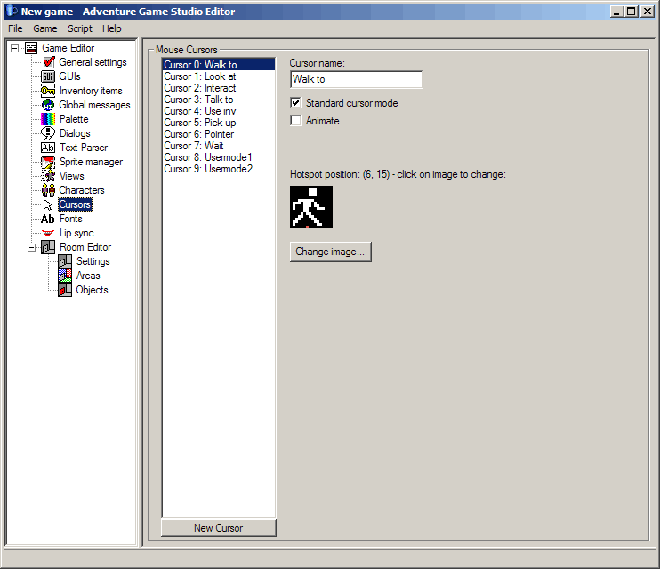Click the Cursor name input field
The height and width of the screenshot is (569, 660).
coord(356,79)
